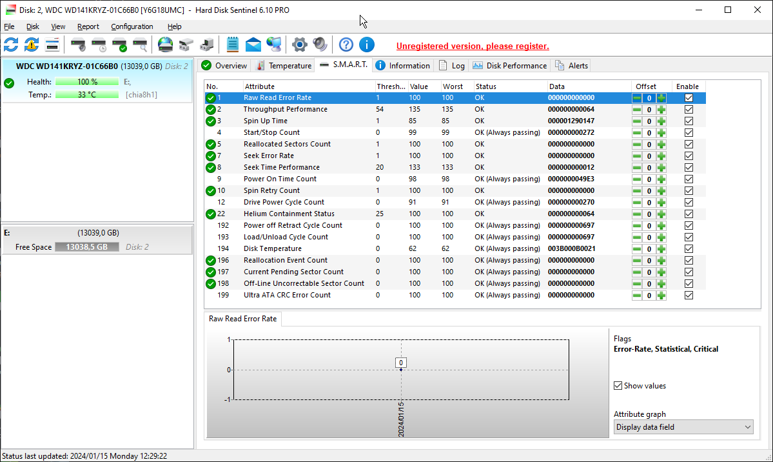773x462 pixels.
Task: Open settings via the gear icon
Action: (299, 45)
